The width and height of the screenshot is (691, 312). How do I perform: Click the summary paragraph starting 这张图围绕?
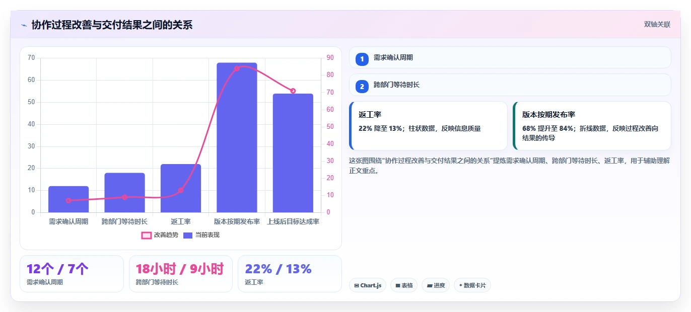[510, 165]
